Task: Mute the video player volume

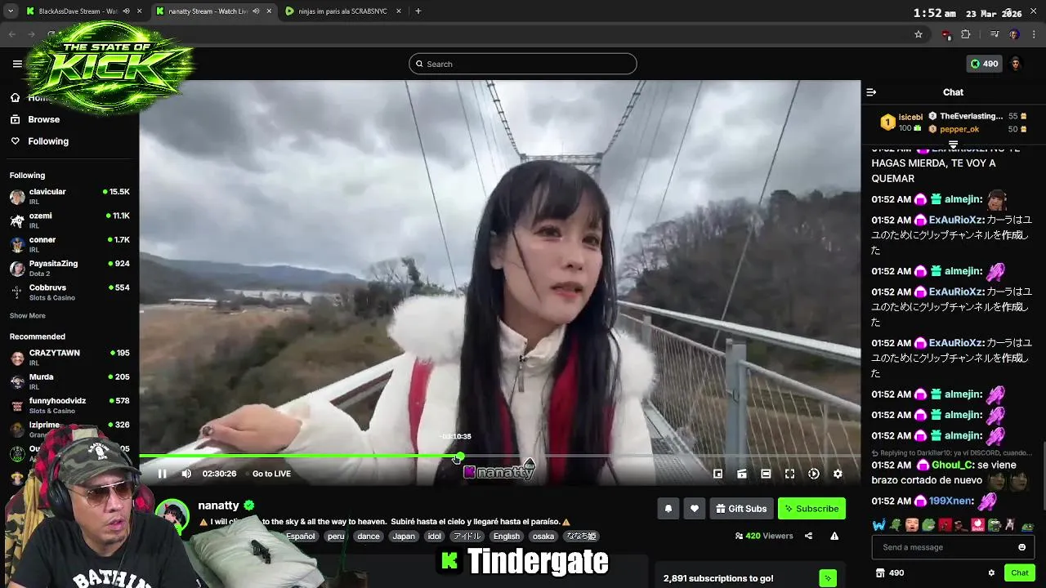Action: (x=186, y=474)
